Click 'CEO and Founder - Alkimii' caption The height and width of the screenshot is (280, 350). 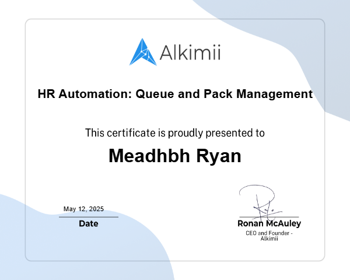coord(269,236)
